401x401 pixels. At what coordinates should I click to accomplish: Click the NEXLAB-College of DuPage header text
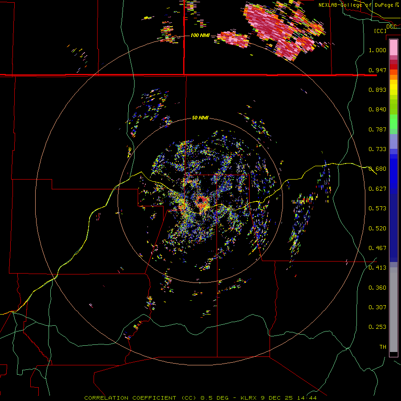tap(358, 5)
